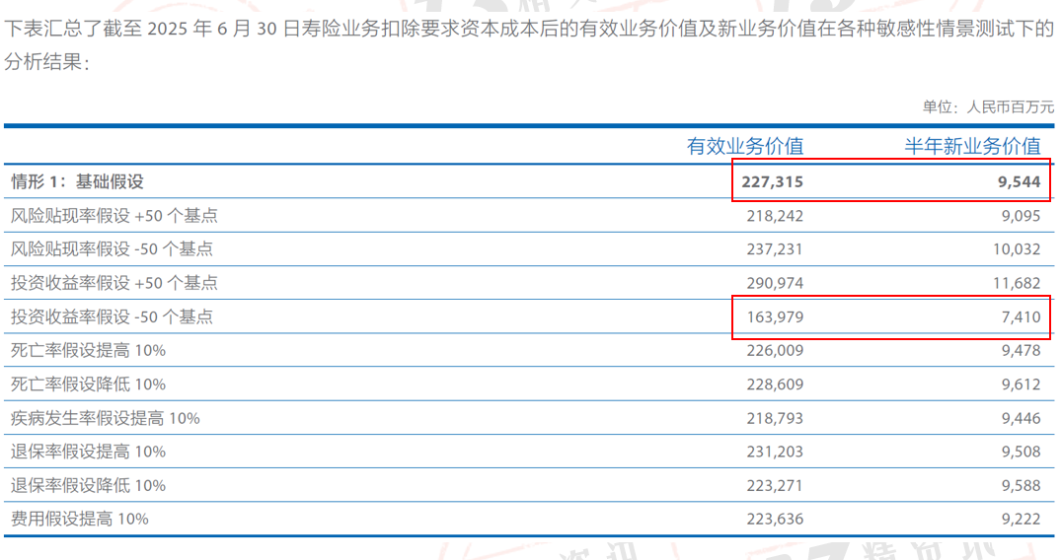Select 风险贴现率假设 -50 个基点 row label
This screenshot has height=560, width=1061.
pos(112,248)
